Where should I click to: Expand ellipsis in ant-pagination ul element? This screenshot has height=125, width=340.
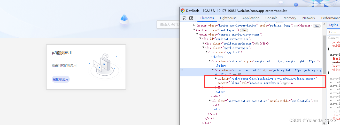pyautogui.click(x=316, y=101)
